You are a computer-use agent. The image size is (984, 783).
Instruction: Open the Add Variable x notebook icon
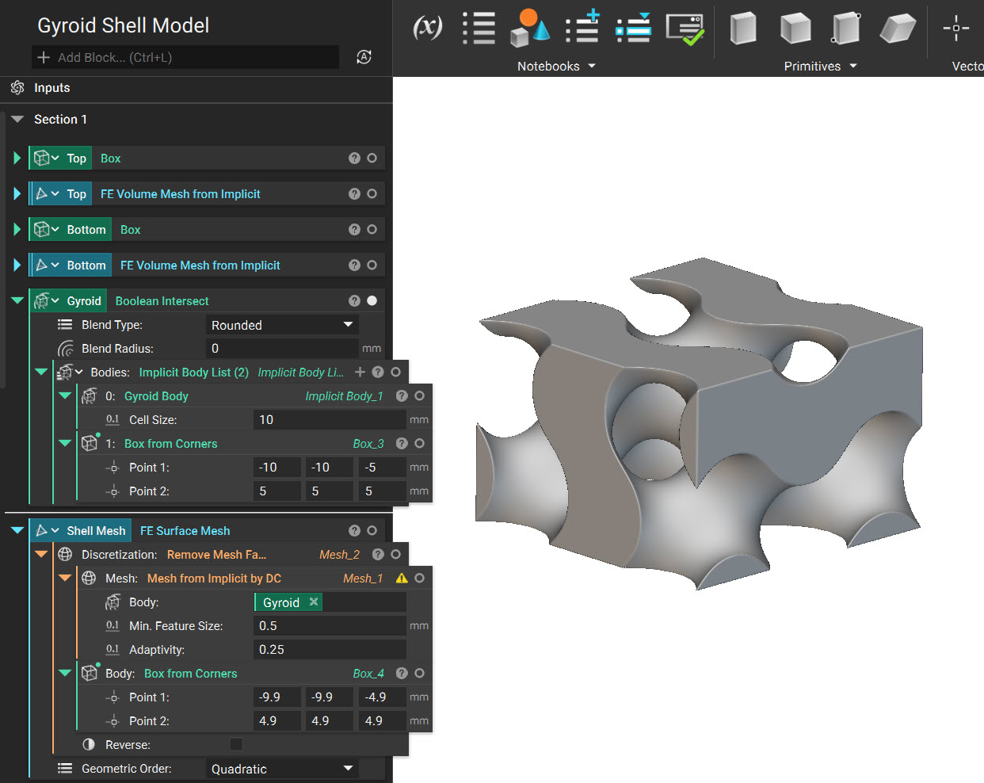[x=427, y=28]
